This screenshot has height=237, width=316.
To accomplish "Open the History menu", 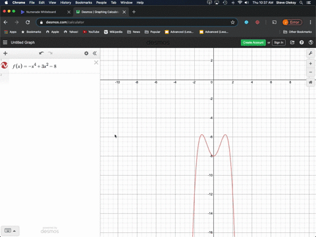I will [x=66, y=3].
